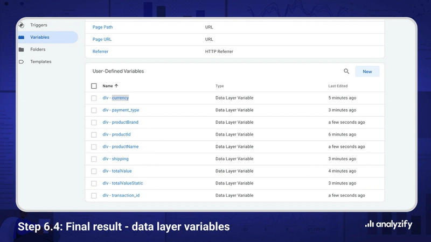The width and height of the screenshot is (431, 242).
Task: Tick the select-all checkbox in header
Action: (x=94, y=86)
